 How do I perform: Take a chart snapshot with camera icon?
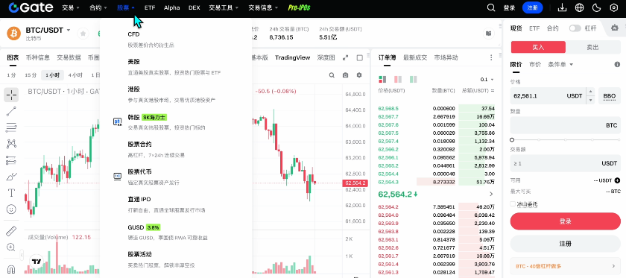click(345, 75)
